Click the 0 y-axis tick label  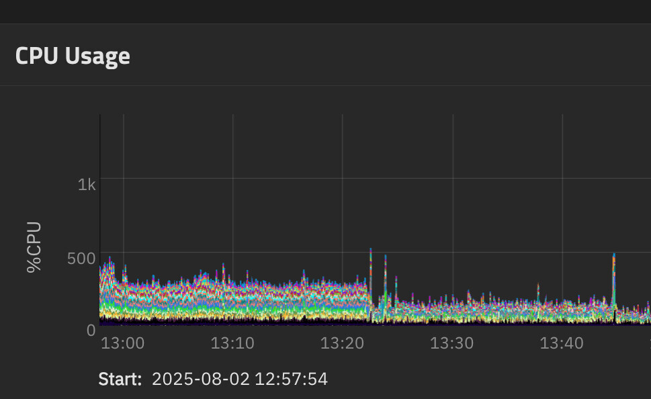click(91, 330)
